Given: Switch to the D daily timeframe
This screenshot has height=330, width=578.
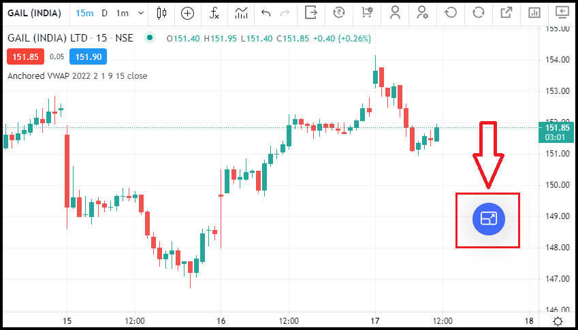Looking at the screenshot, I should tap(105, 14).
